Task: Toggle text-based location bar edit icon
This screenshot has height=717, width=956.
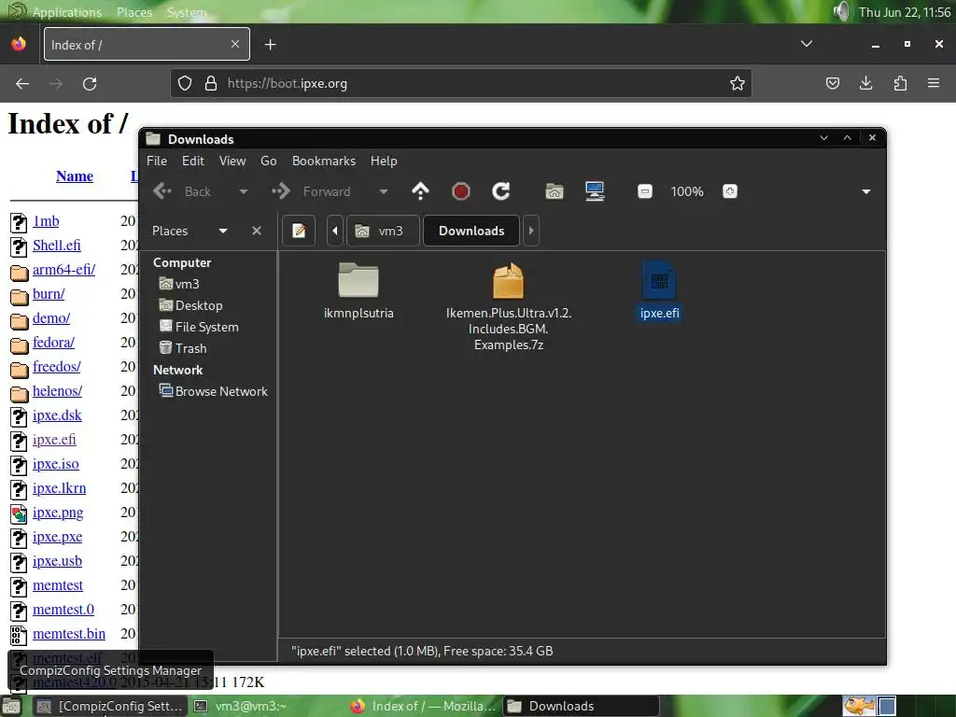Action: (299, 231)
